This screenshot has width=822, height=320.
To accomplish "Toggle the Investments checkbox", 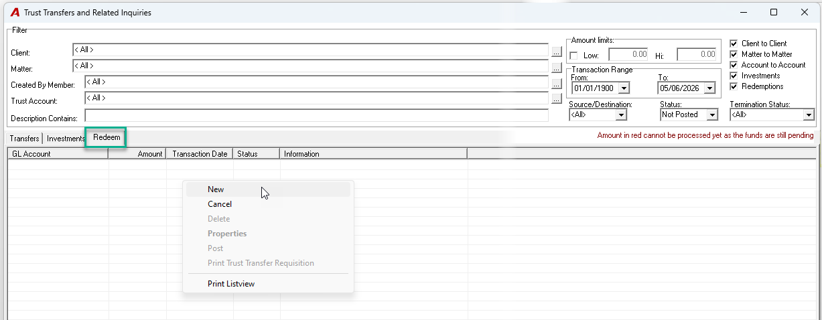I will click(x=734, y=76).
